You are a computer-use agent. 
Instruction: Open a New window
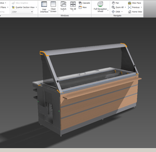(83, 7)
